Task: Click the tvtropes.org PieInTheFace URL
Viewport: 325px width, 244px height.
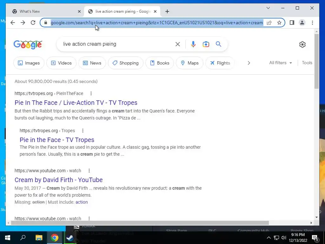Action: coord(49,93)
